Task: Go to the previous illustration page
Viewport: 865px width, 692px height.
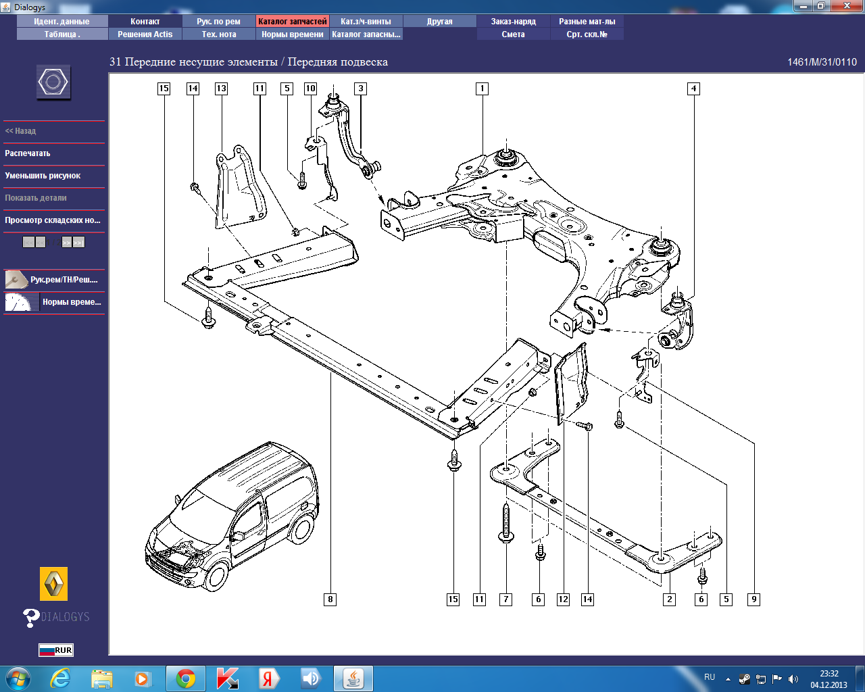Action: pyautogui.click(x=41, y=242)
